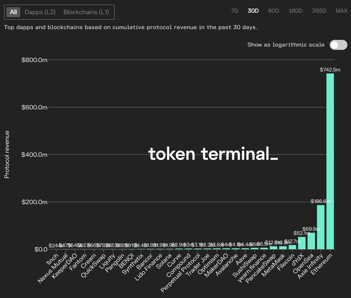Click the Filecoin axis label
This screenshot has height=298, width=351.
tap(285, 262)
